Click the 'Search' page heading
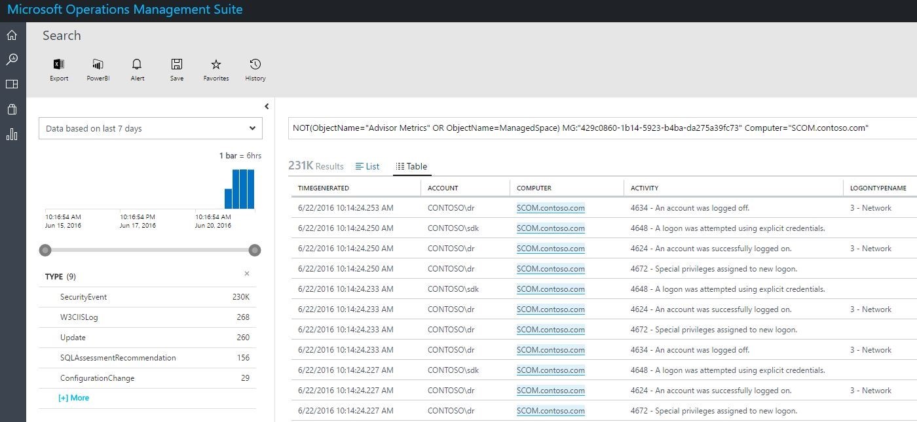This screenshot has width=917, height=422. (62, 35)
